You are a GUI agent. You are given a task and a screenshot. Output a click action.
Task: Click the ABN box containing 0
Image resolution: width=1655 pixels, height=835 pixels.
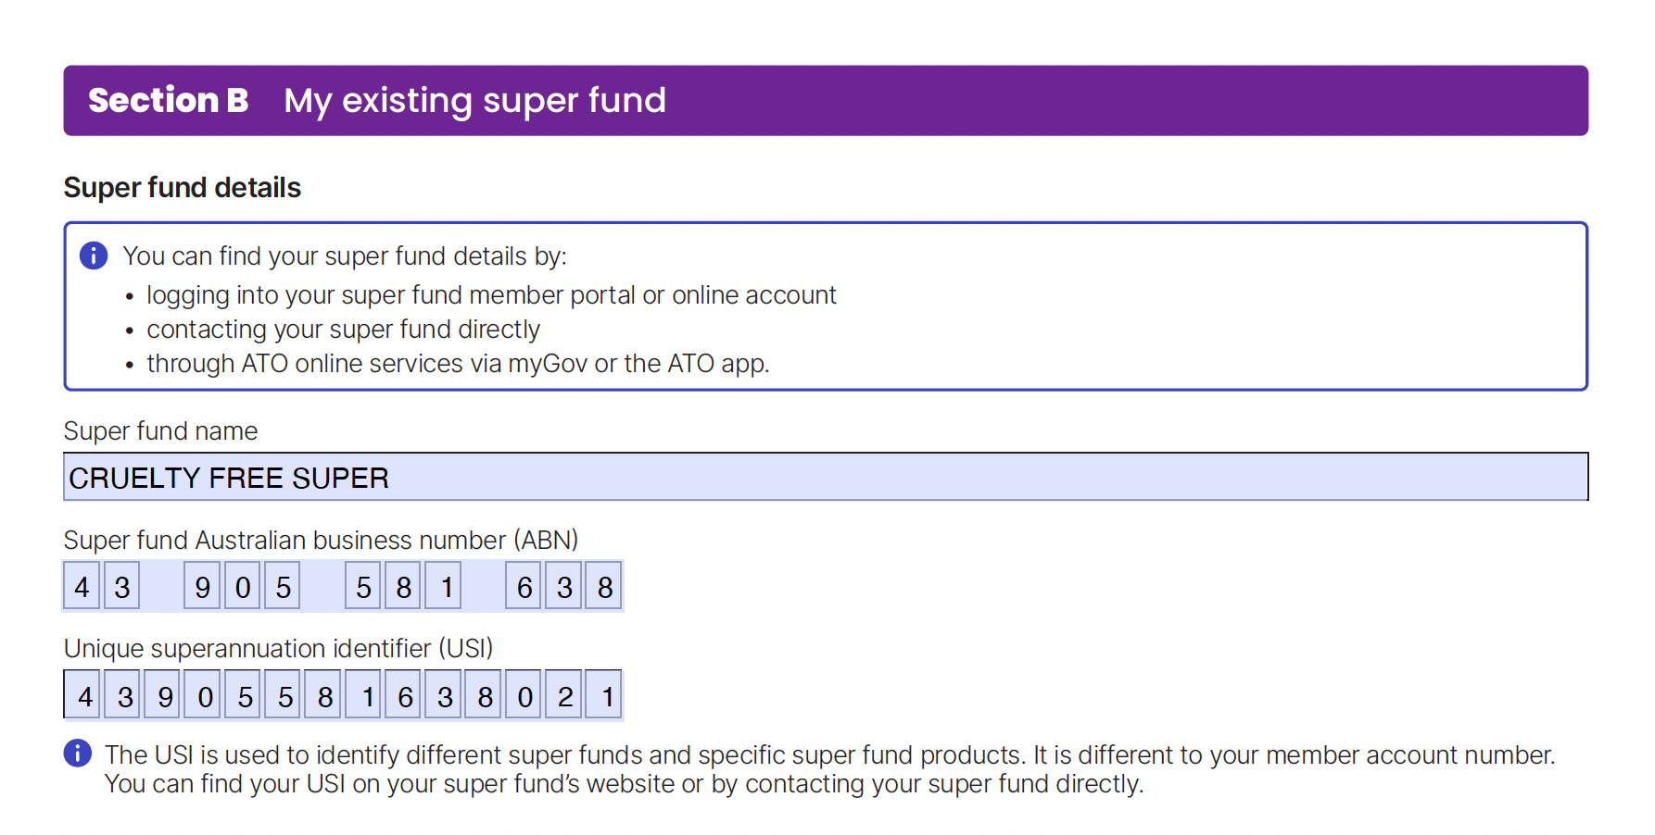coord(243,587)
